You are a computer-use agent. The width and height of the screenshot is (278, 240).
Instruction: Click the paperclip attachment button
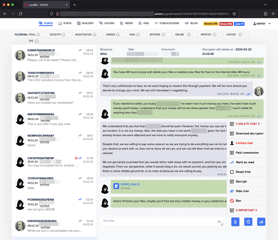[235, 222]
